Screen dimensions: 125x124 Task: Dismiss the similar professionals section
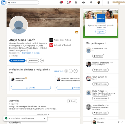tap(75, 71)
